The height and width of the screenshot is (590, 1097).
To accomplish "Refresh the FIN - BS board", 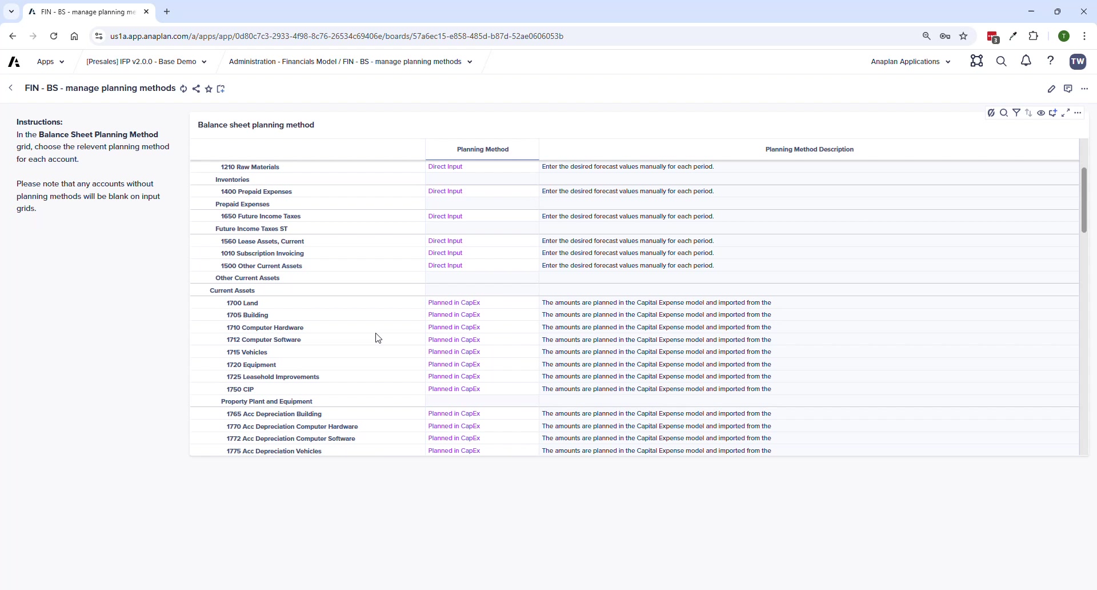I will click(184, 89).
